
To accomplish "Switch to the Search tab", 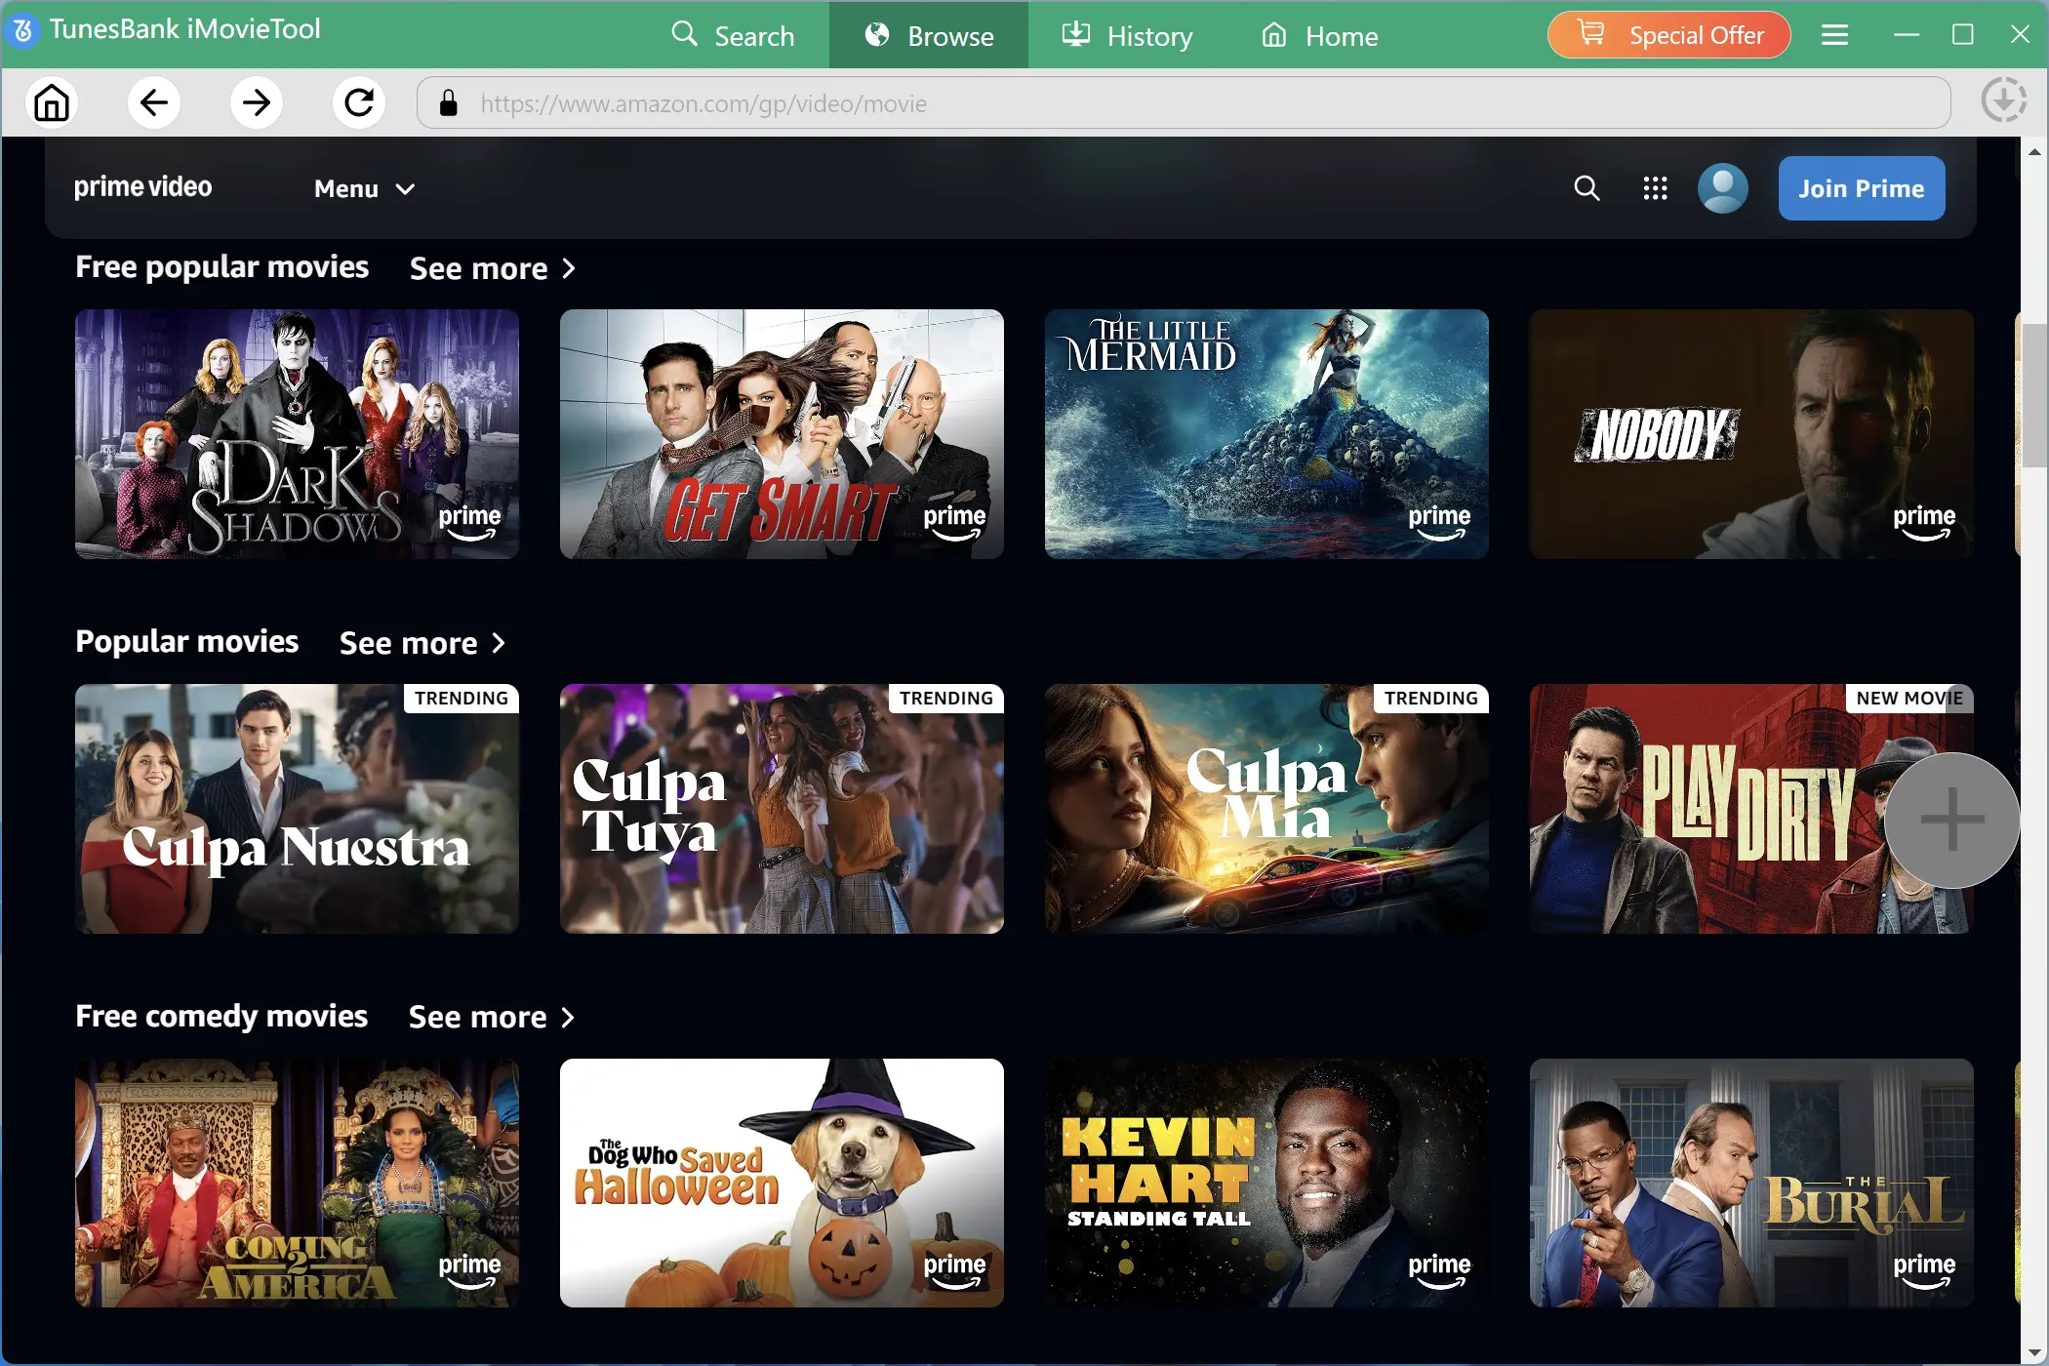I will pos(733,36).
